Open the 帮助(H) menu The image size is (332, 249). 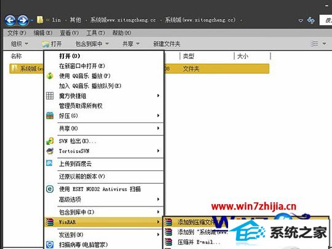[122, 33]
